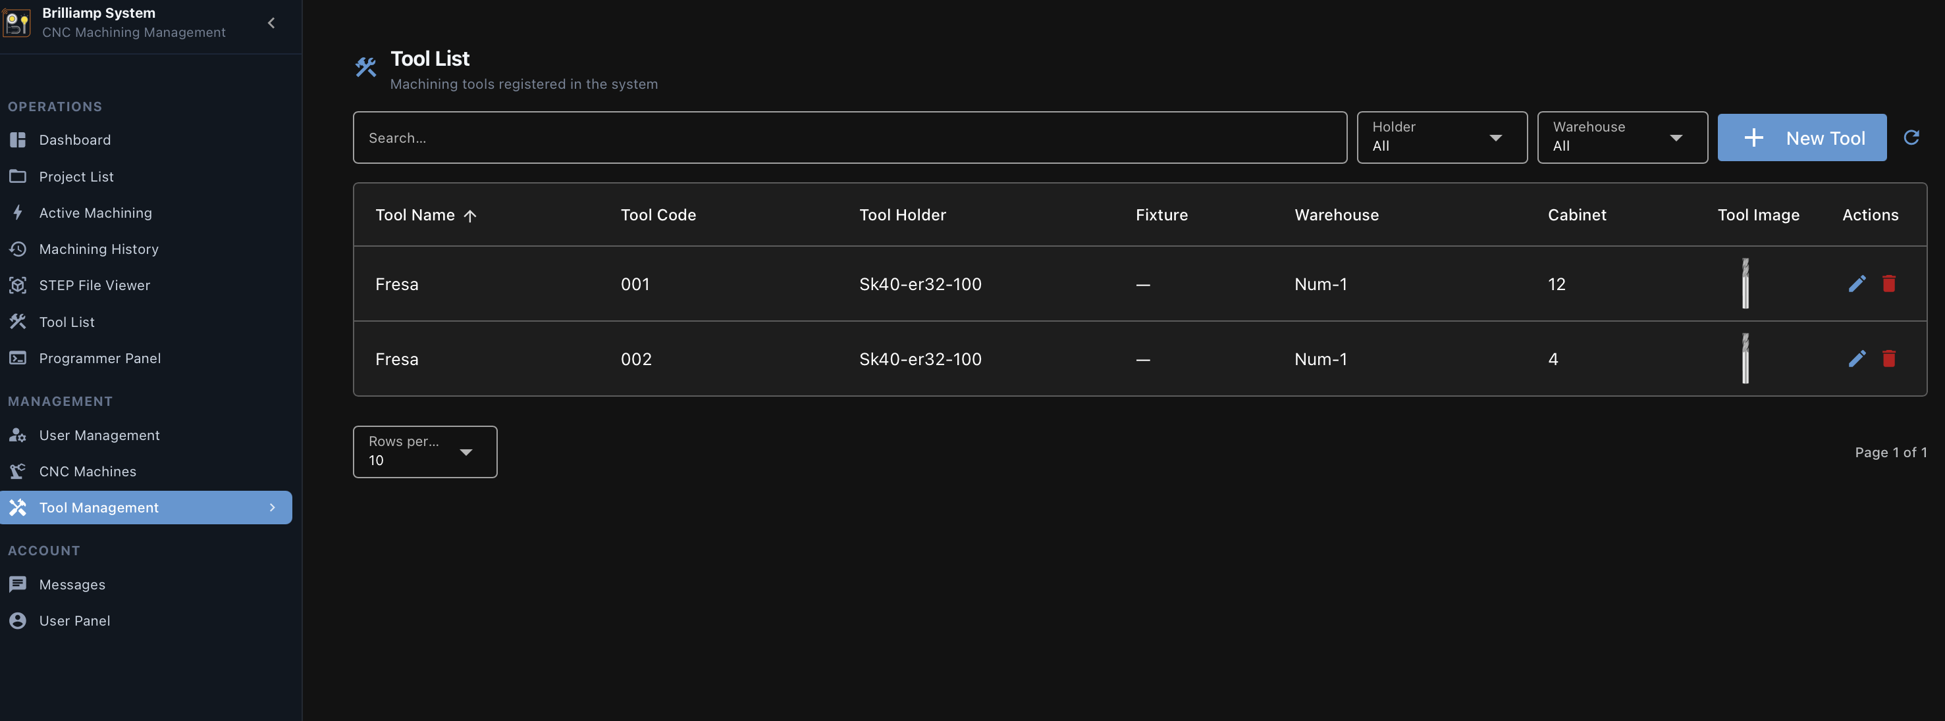Click the User Management icon

click(18, 435)
